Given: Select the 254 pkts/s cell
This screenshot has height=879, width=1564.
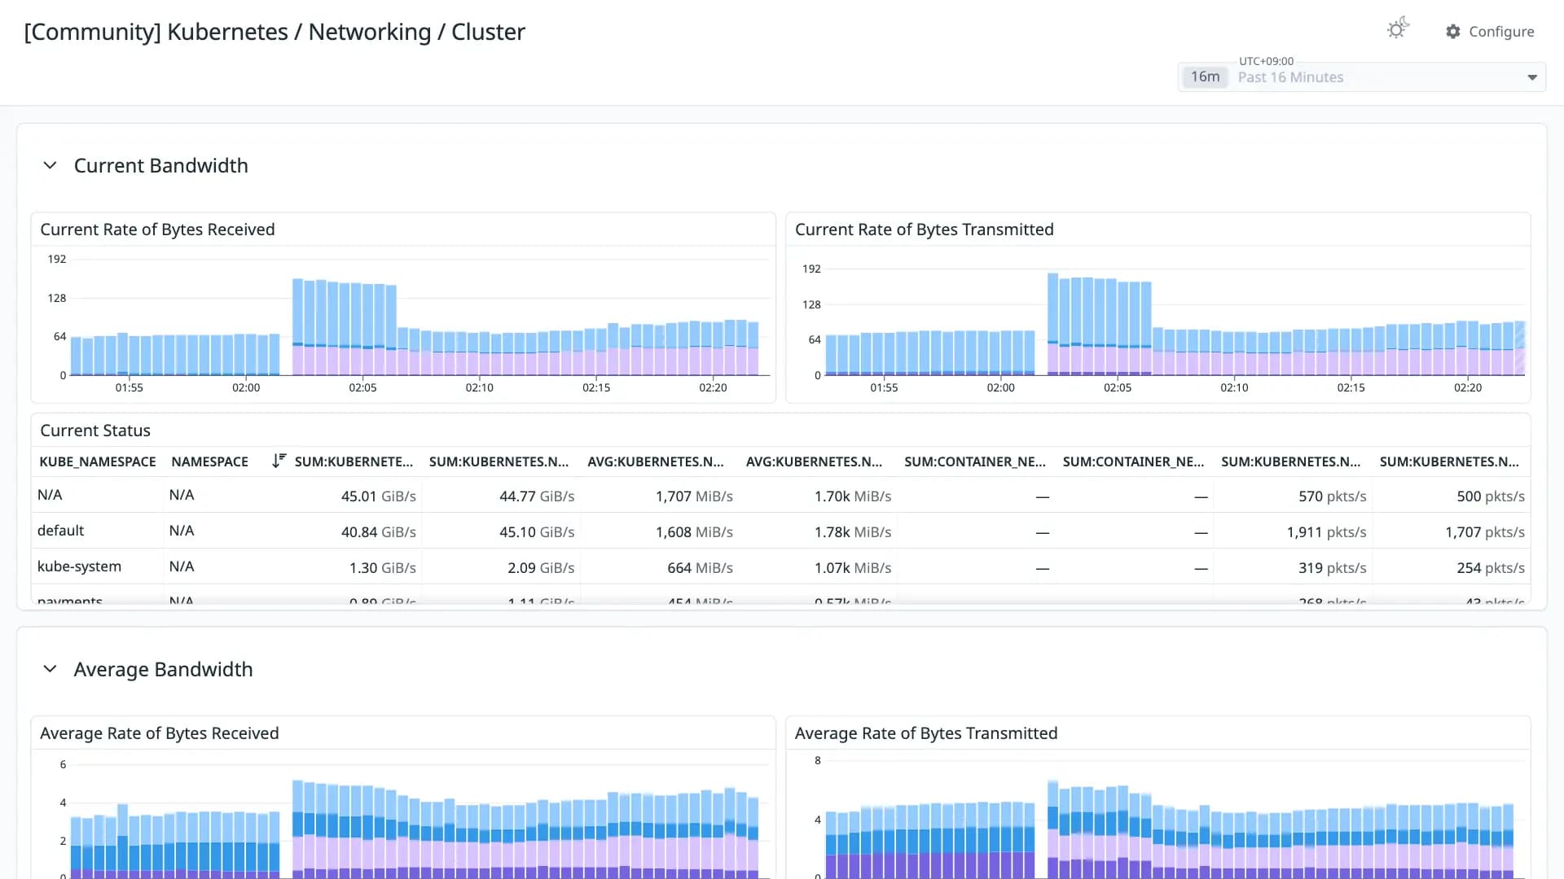Looking at the screenshot, I should [1491, 568].
